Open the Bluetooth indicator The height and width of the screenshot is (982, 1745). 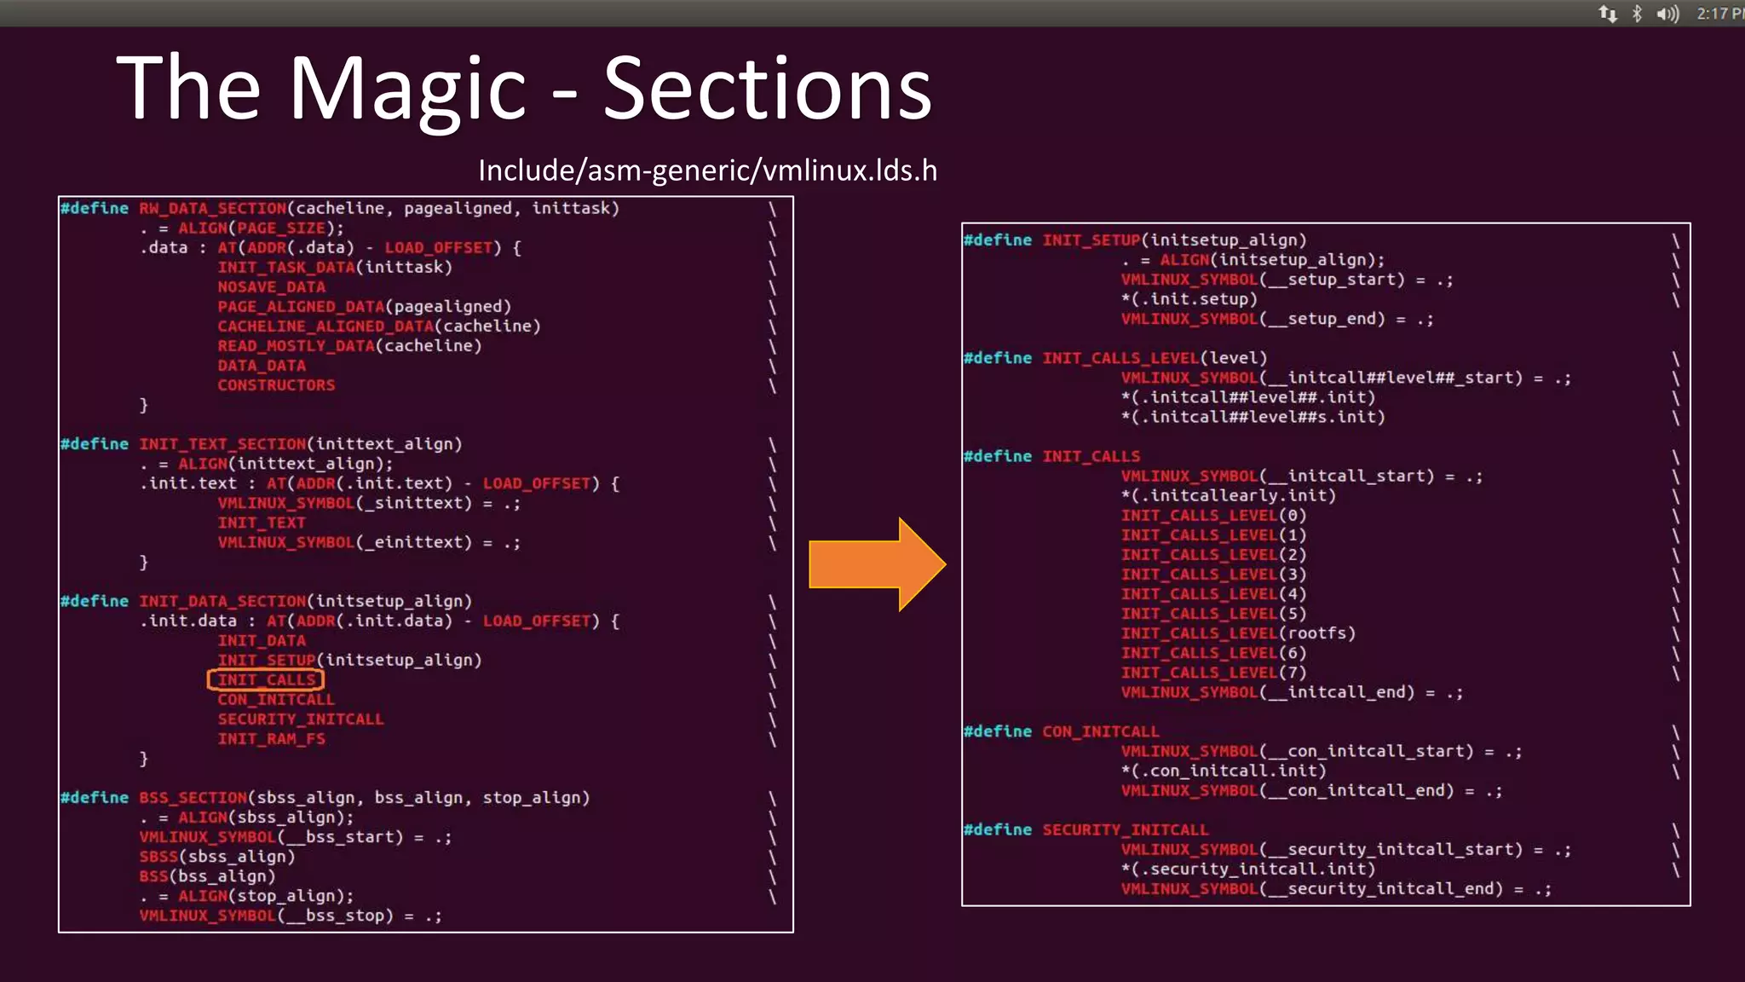point(1637,14)
